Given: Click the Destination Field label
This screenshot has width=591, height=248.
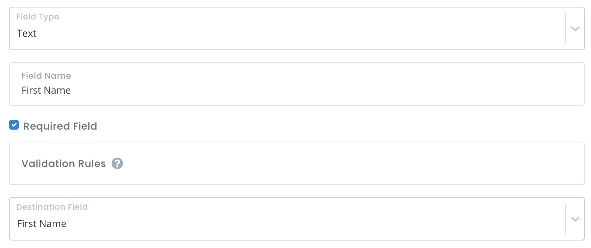Looking at the screenshot, I should click(x=52, y=207).
